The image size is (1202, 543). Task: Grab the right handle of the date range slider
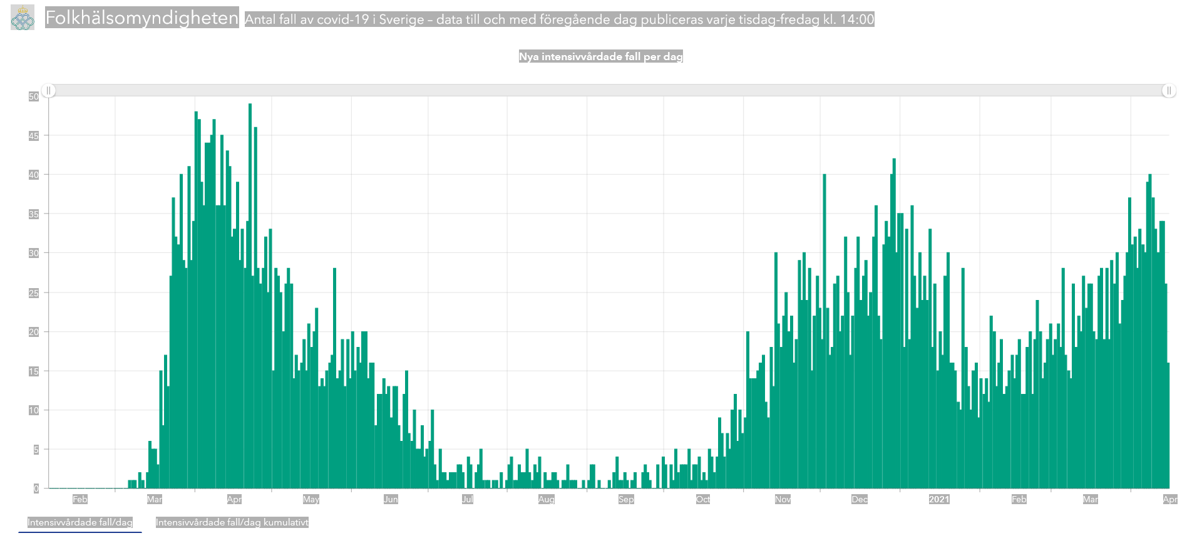coord(1168,91)
